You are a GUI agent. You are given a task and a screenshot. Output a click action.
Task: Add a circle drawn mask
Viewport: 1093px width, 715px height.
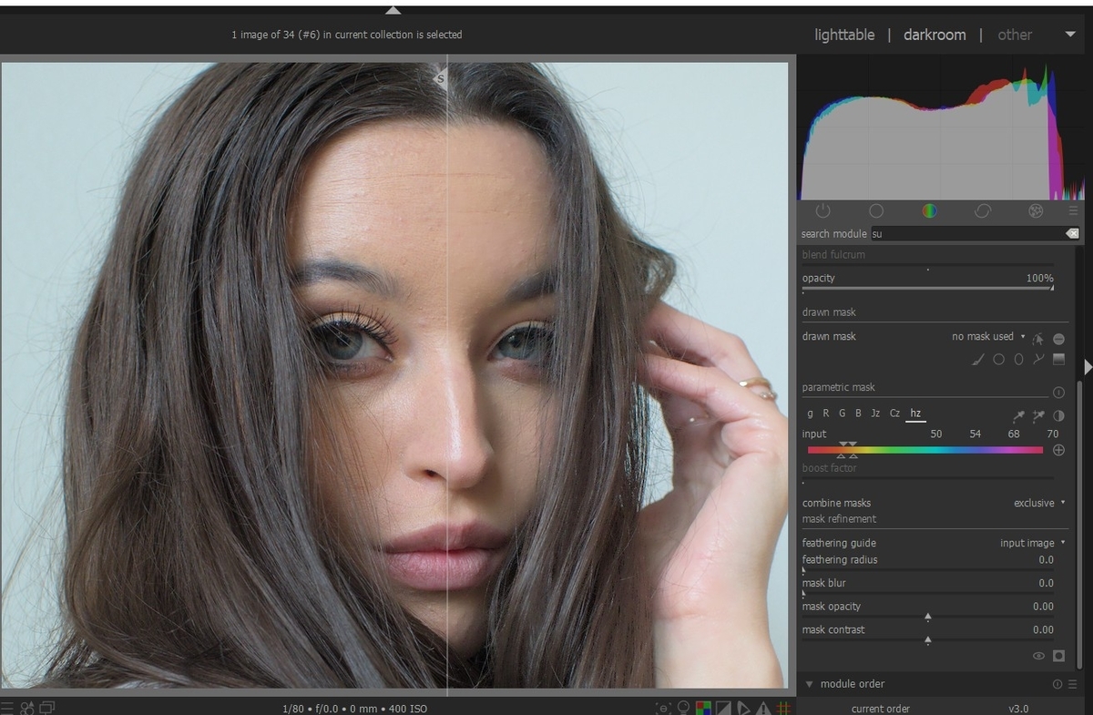tap(998, 360)
